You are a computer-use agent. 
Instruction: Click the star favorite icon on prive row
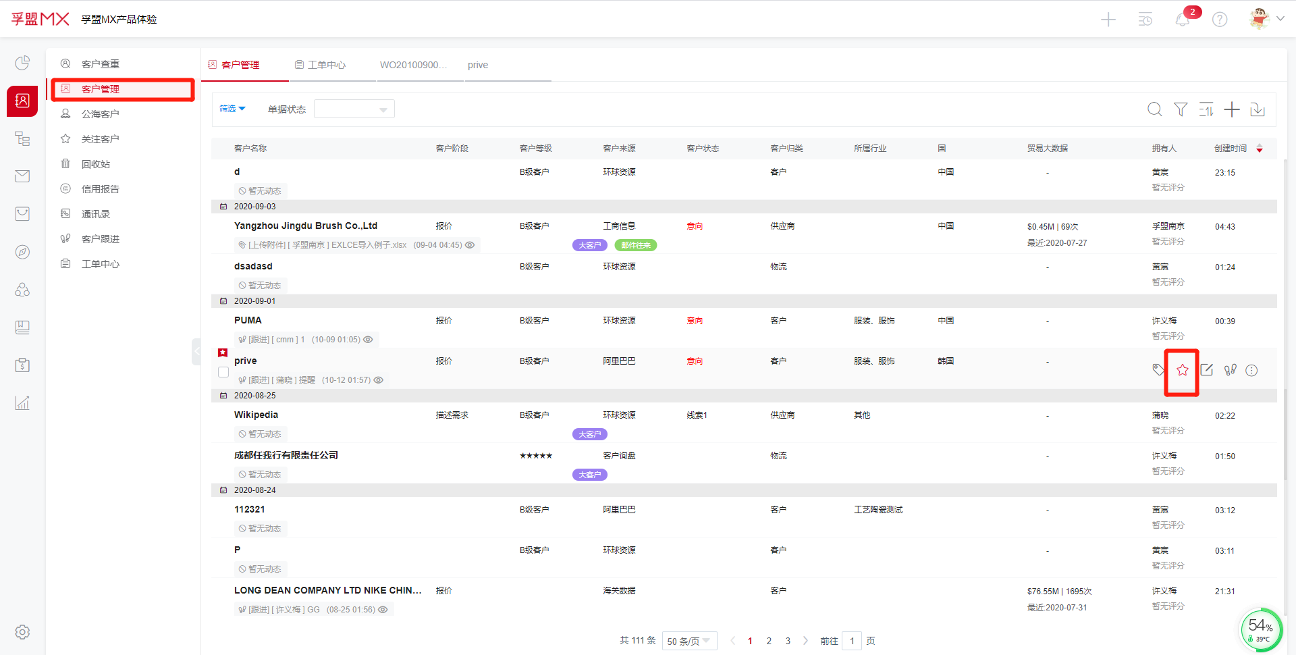[1182, 370]
